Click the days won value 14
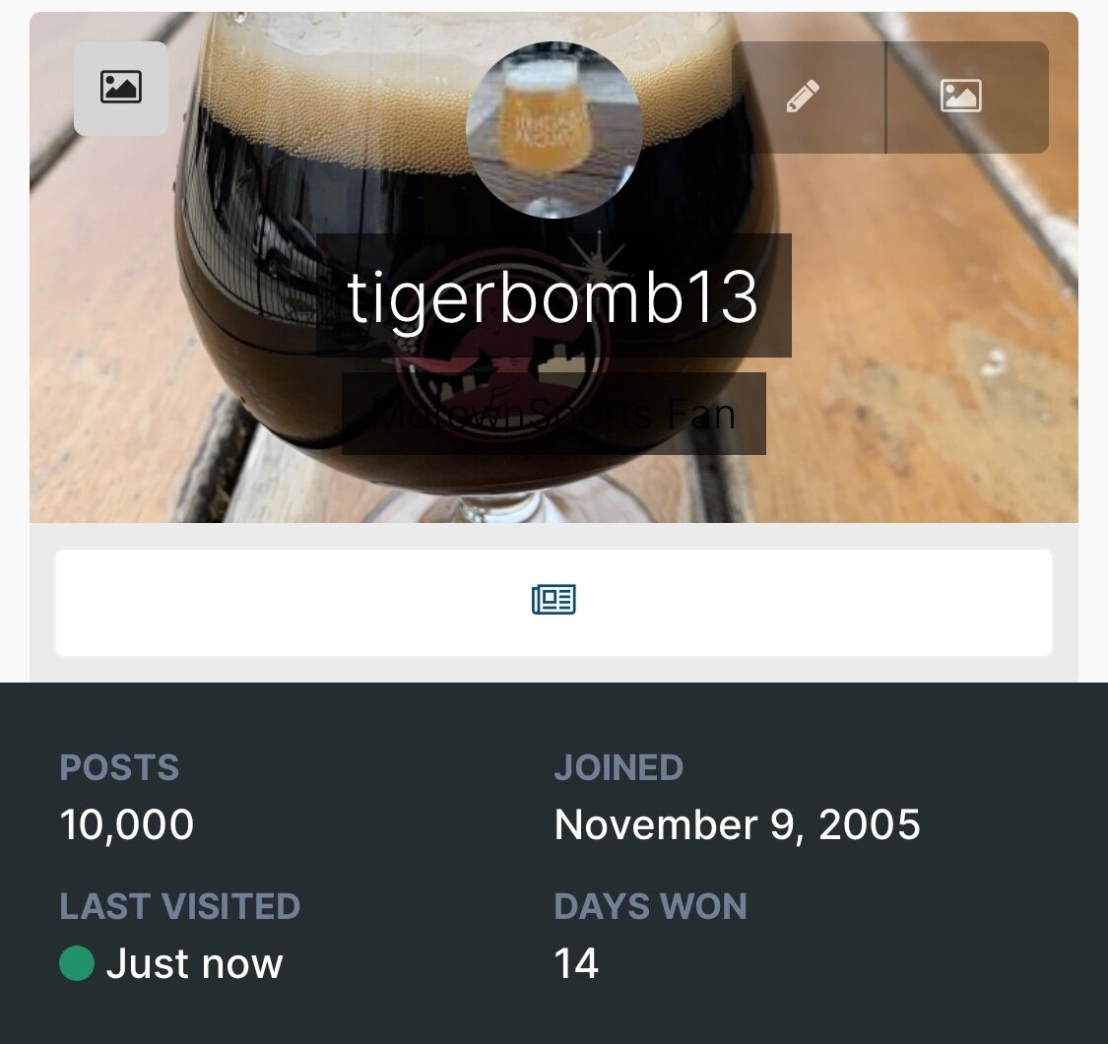 pyautogui.click(x=576, y=963)
